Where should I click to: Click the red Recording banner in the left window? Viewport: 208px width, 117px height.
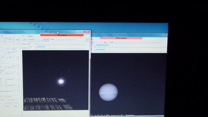62,35
